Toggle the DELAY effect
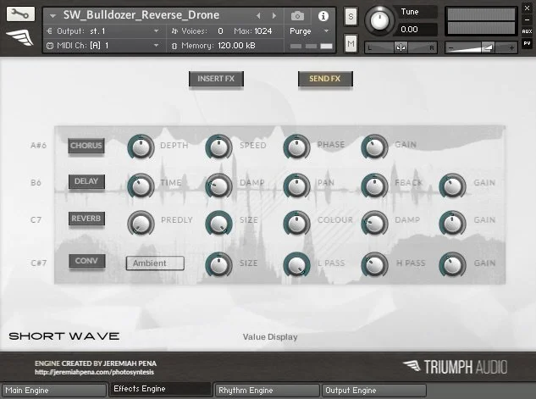 [86, 181]
